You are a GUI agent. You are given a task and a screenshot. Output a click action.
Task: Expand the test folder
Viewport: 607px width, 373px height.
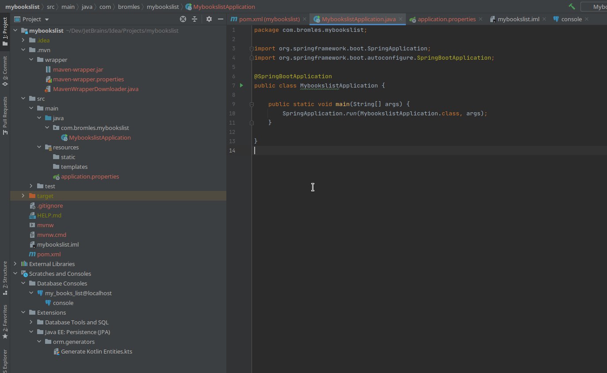click(x=31, y=186)
